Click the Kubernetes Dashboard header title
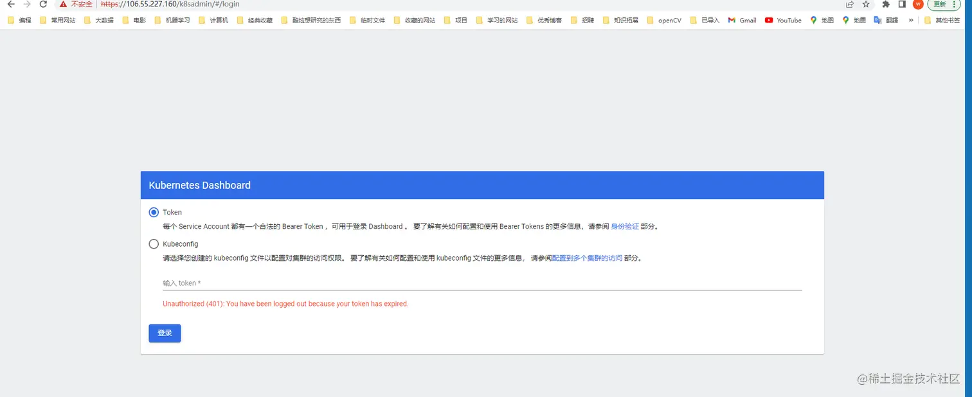Viewport: 972px width, 397px height. coord(200,185)
